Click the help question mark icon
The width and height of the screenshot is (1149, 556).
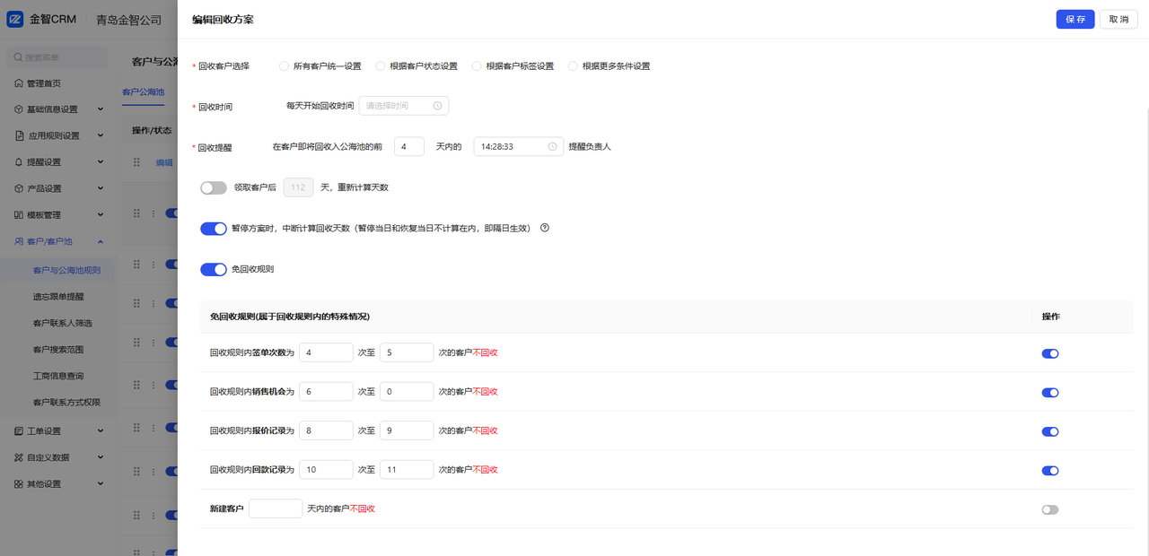pos(544,228)
